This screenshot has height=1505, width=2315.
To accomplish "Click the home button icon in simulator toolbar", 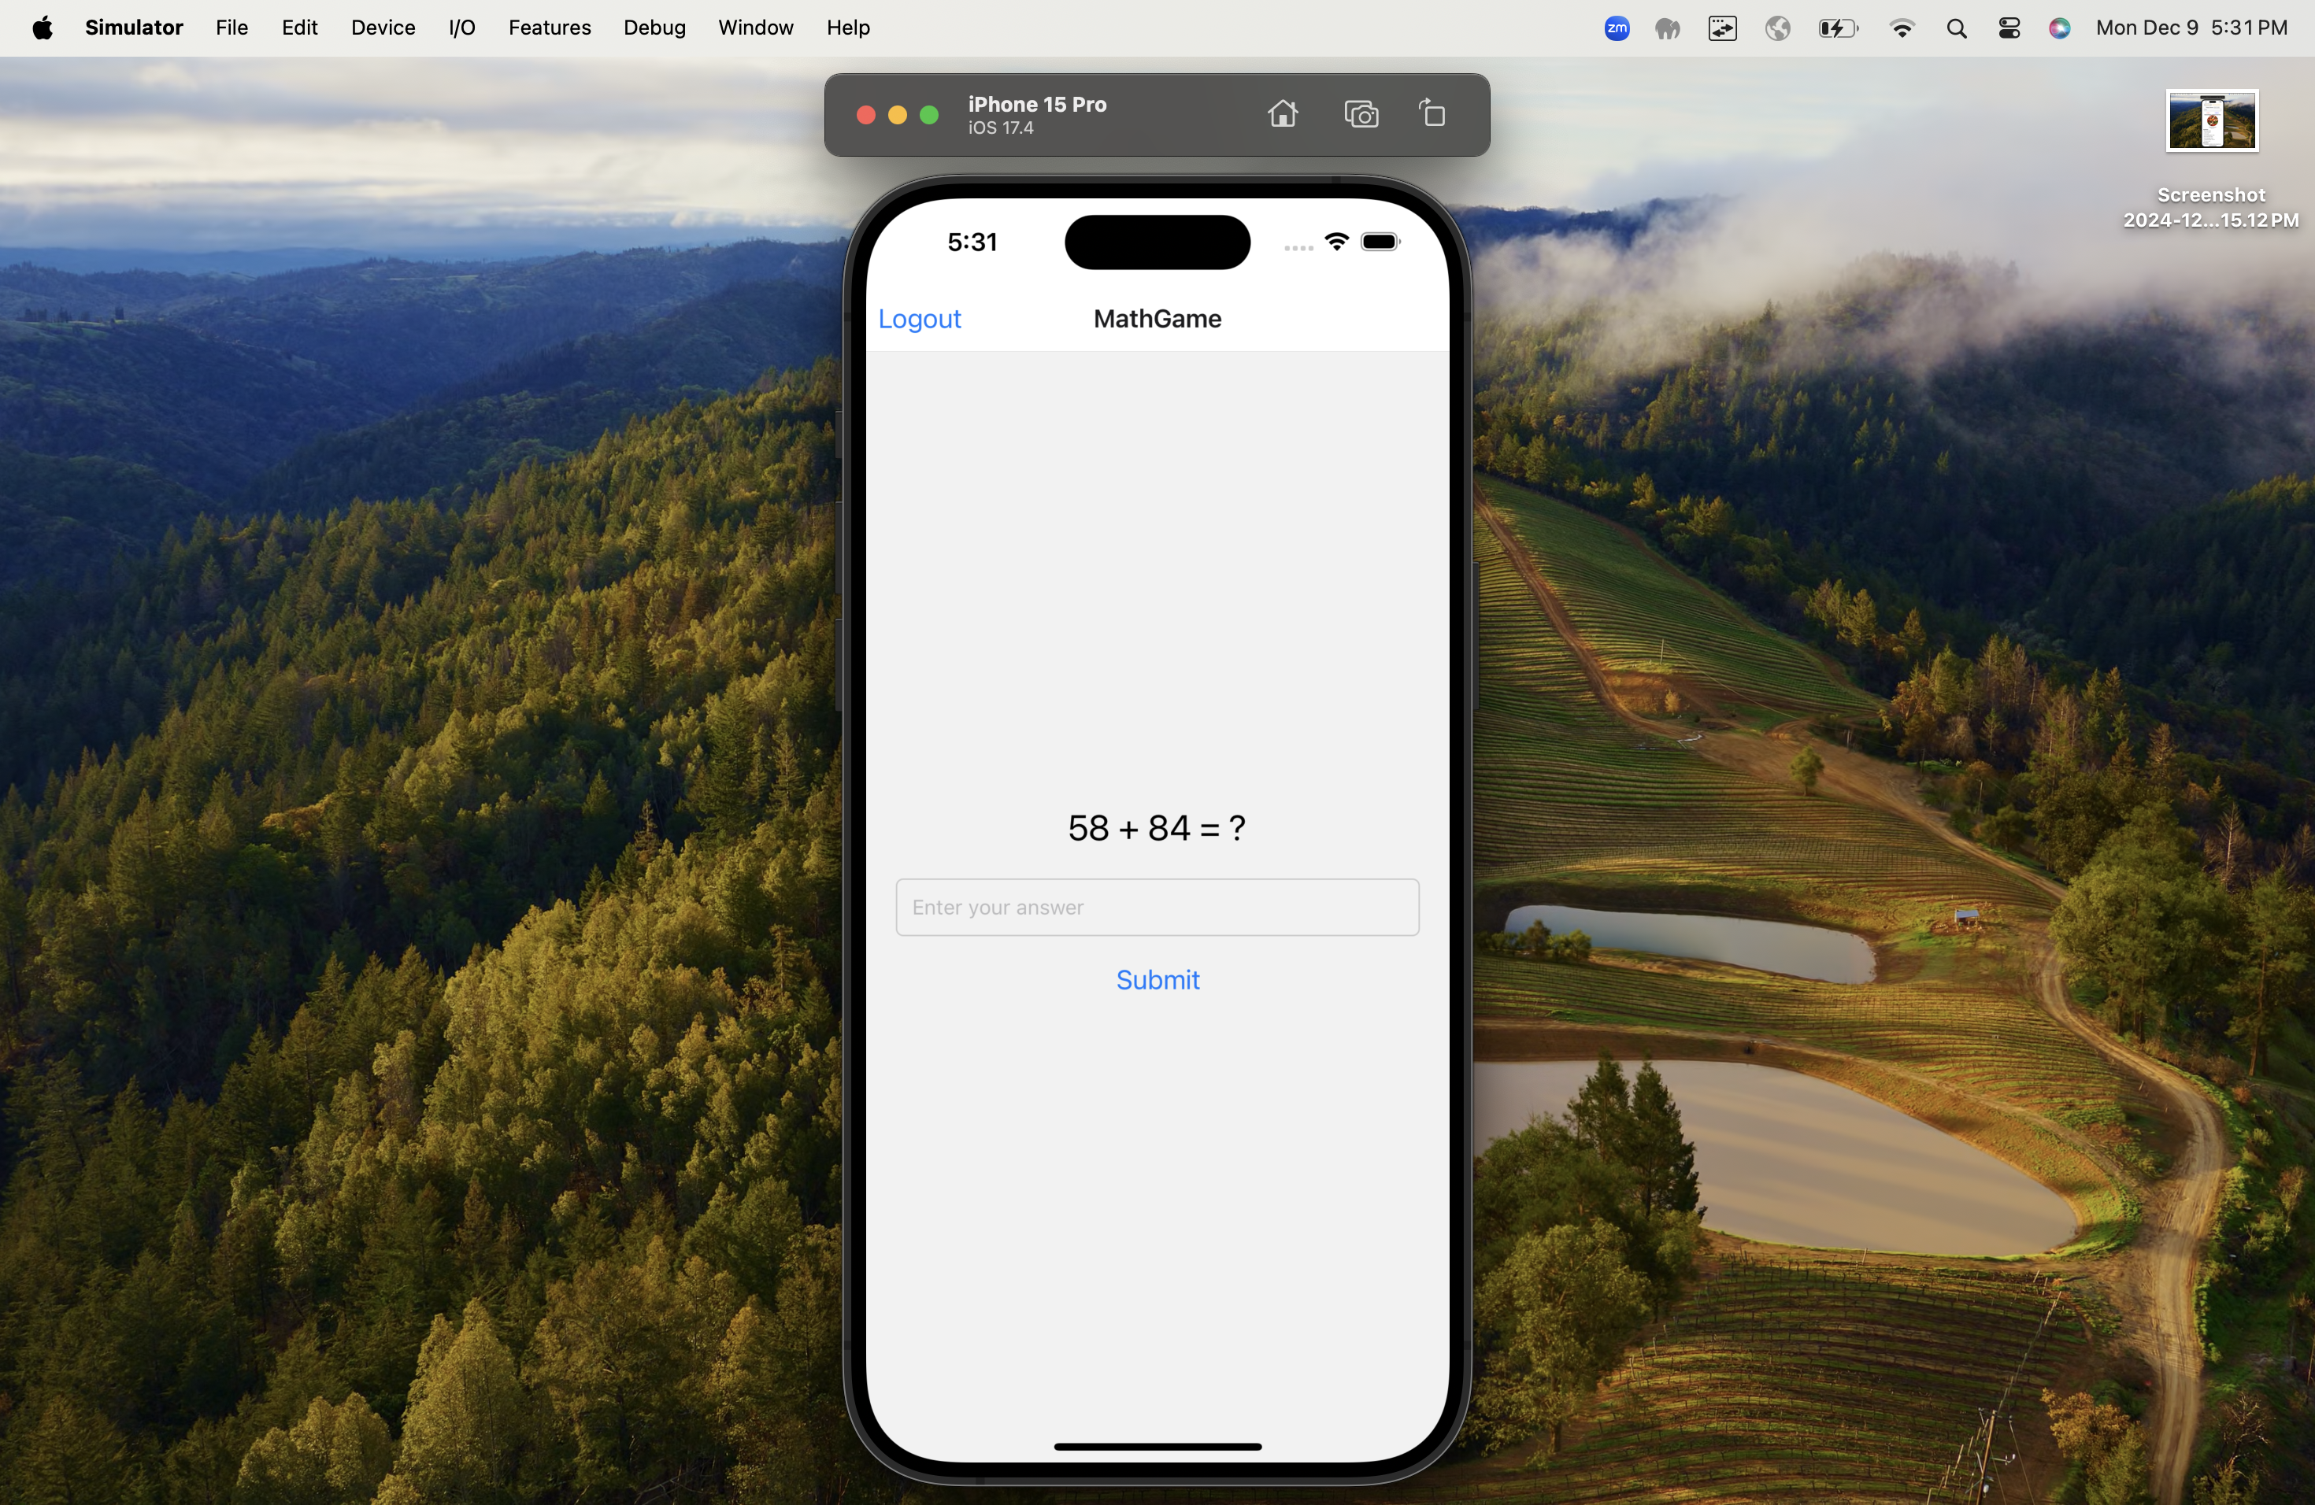I will tap(1283, 113).
